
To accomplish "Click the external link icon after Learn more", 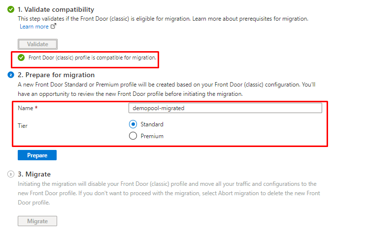I will coord(54,27).
